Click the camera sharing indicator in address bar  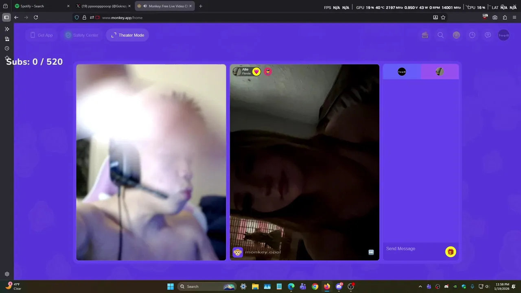click(98, 17)
